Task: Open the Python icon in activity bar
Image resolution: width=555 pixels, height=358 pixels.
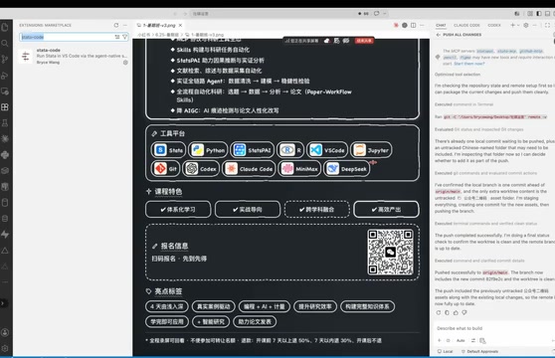Action: [x=5, y=154]
